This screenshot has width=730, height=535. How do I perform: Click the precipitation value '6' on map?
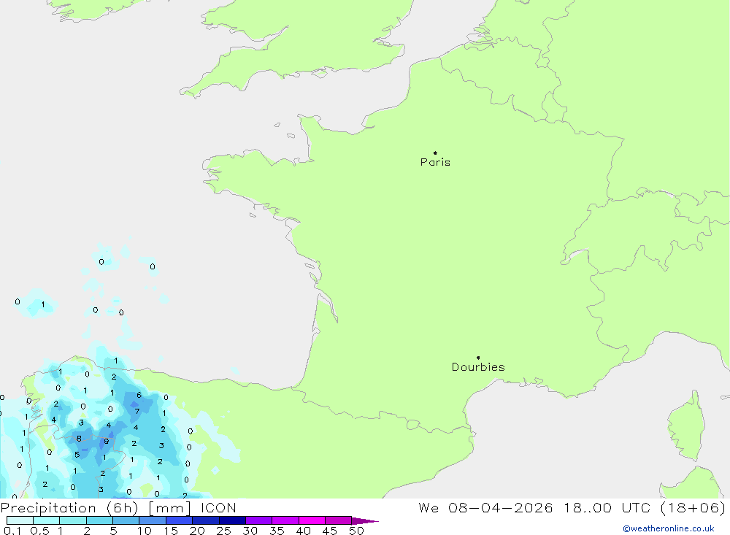(x=139, y=395)
